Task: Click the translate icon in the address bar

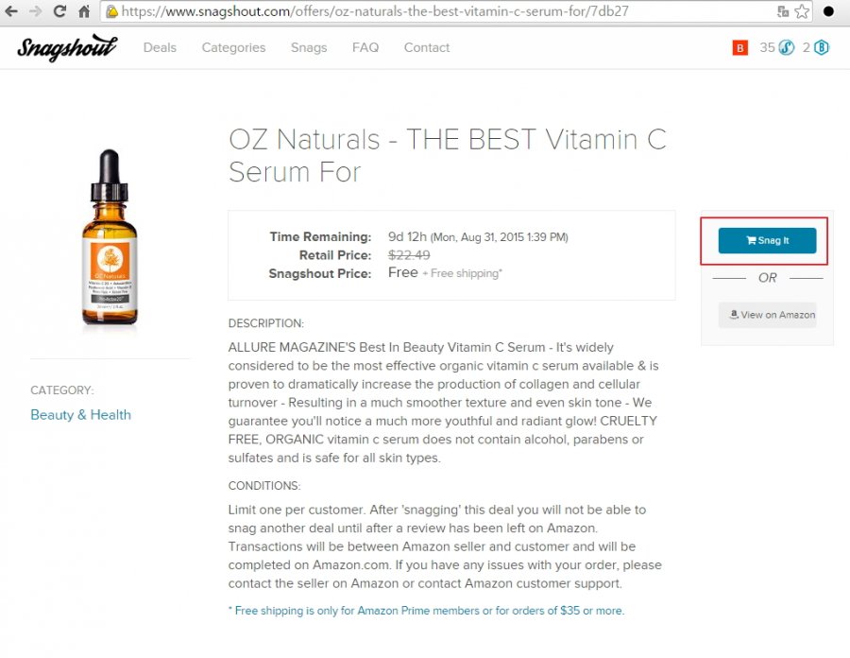Action: (x=783, y=11)
